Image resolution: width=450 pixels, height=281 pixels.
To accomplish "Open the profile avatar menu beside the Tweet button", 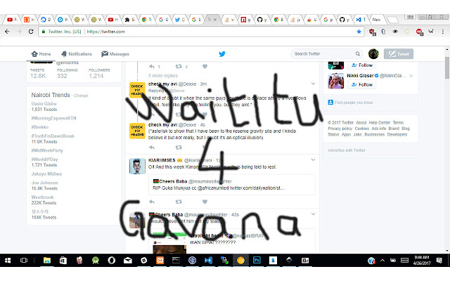I will click(373, 53).
